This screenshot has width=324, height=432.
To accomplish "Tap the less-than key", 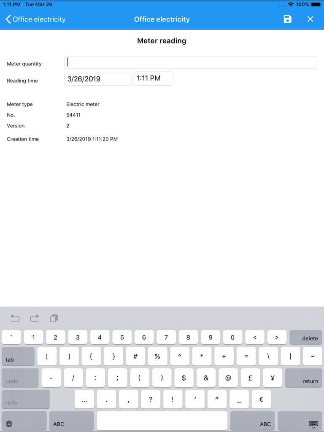I will point(254,337).
